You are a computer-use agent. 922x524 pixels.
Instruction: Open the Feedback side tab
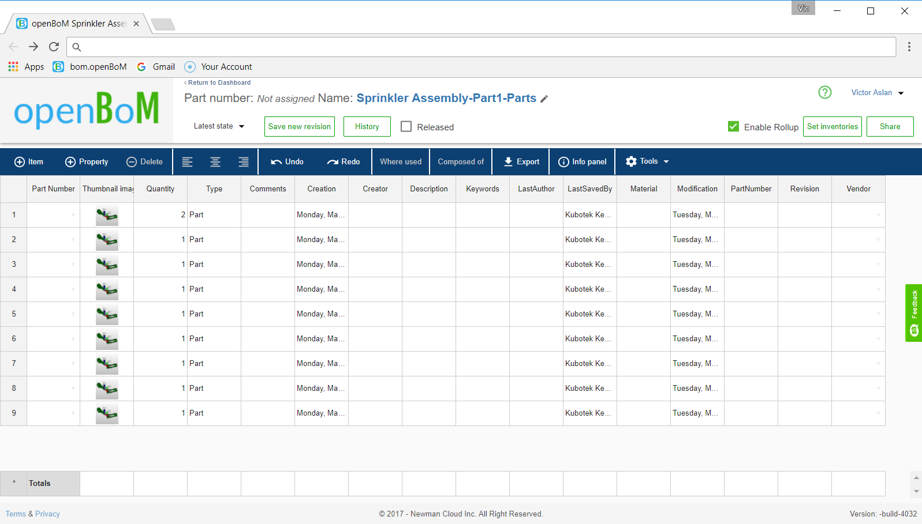pyautogui.click(x=913, y=313)
